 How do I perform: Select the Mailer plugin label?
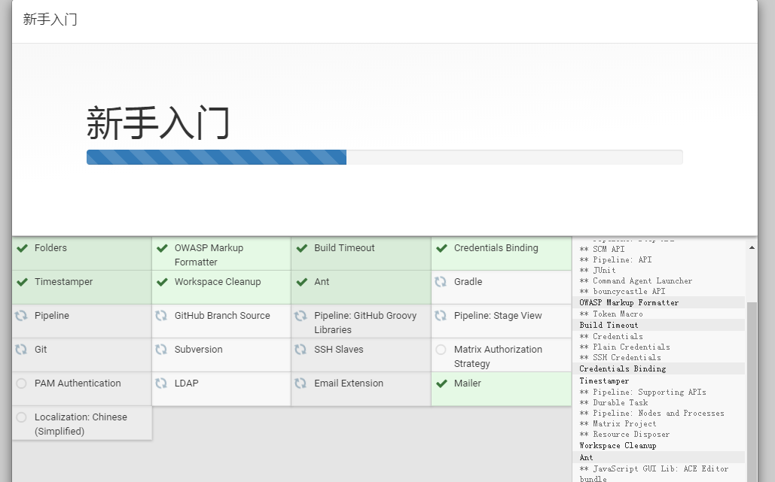click(x=468, y=383)
